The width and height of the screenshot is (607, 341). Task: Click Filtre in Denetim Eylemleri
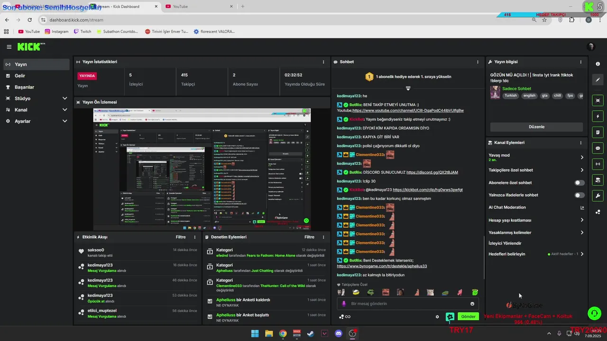309,237
